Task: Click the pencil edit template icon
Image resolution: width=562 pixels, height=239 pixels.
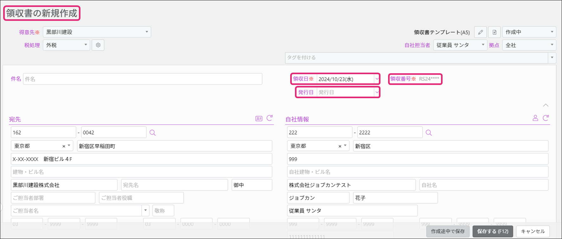Action: (x=480, y=32)
